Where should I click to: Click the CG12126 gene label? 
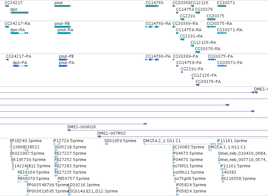point(199,3)
